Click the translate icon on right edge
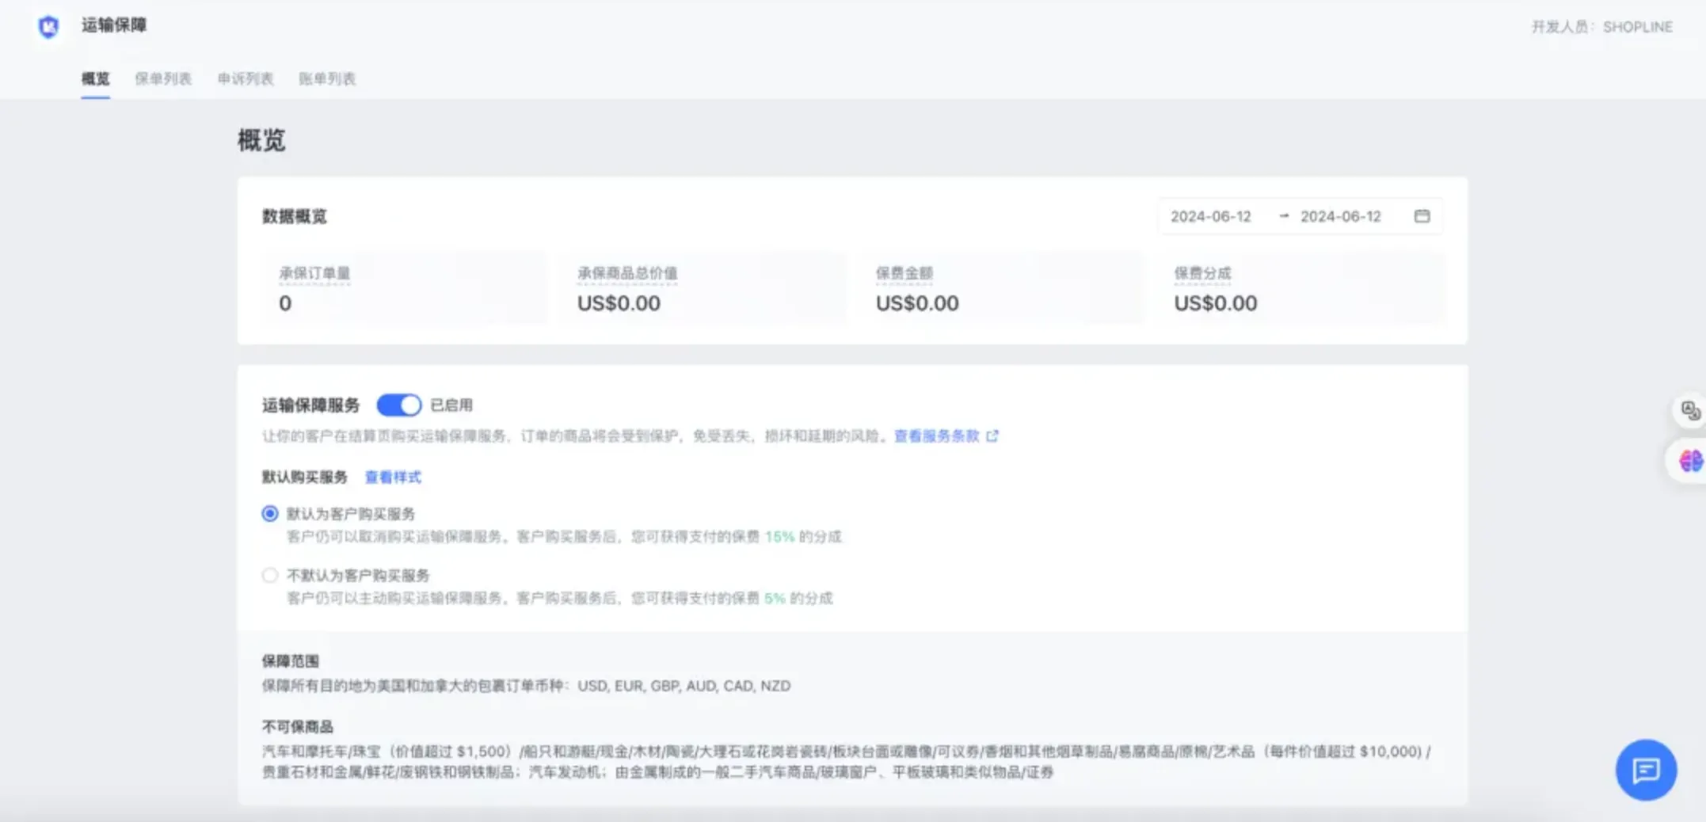Image resolution: width=1706 pixels, height=822 pixels. pos(1689,410)
